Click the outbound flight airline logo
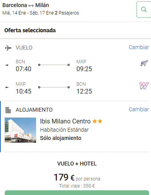Screen dimensions: 151x195 (144, 63)
